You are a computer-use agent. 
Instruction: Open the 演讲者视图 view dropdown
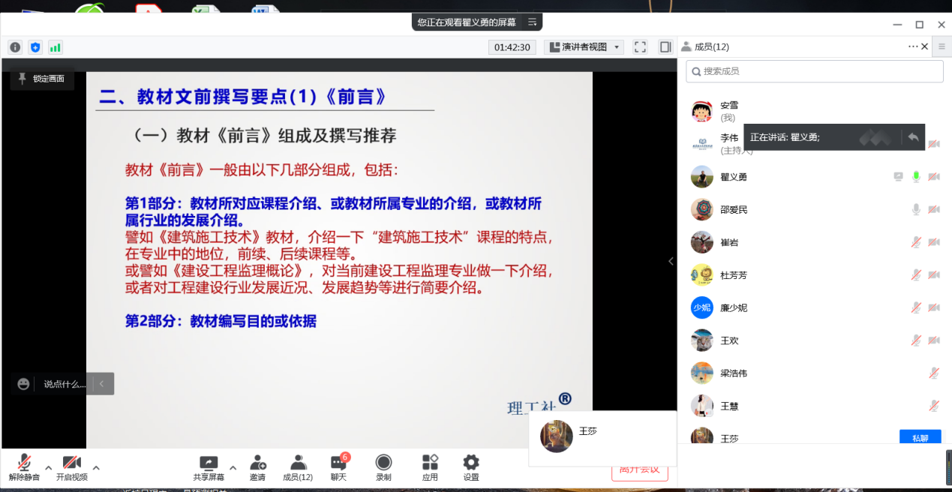(584, 46)
